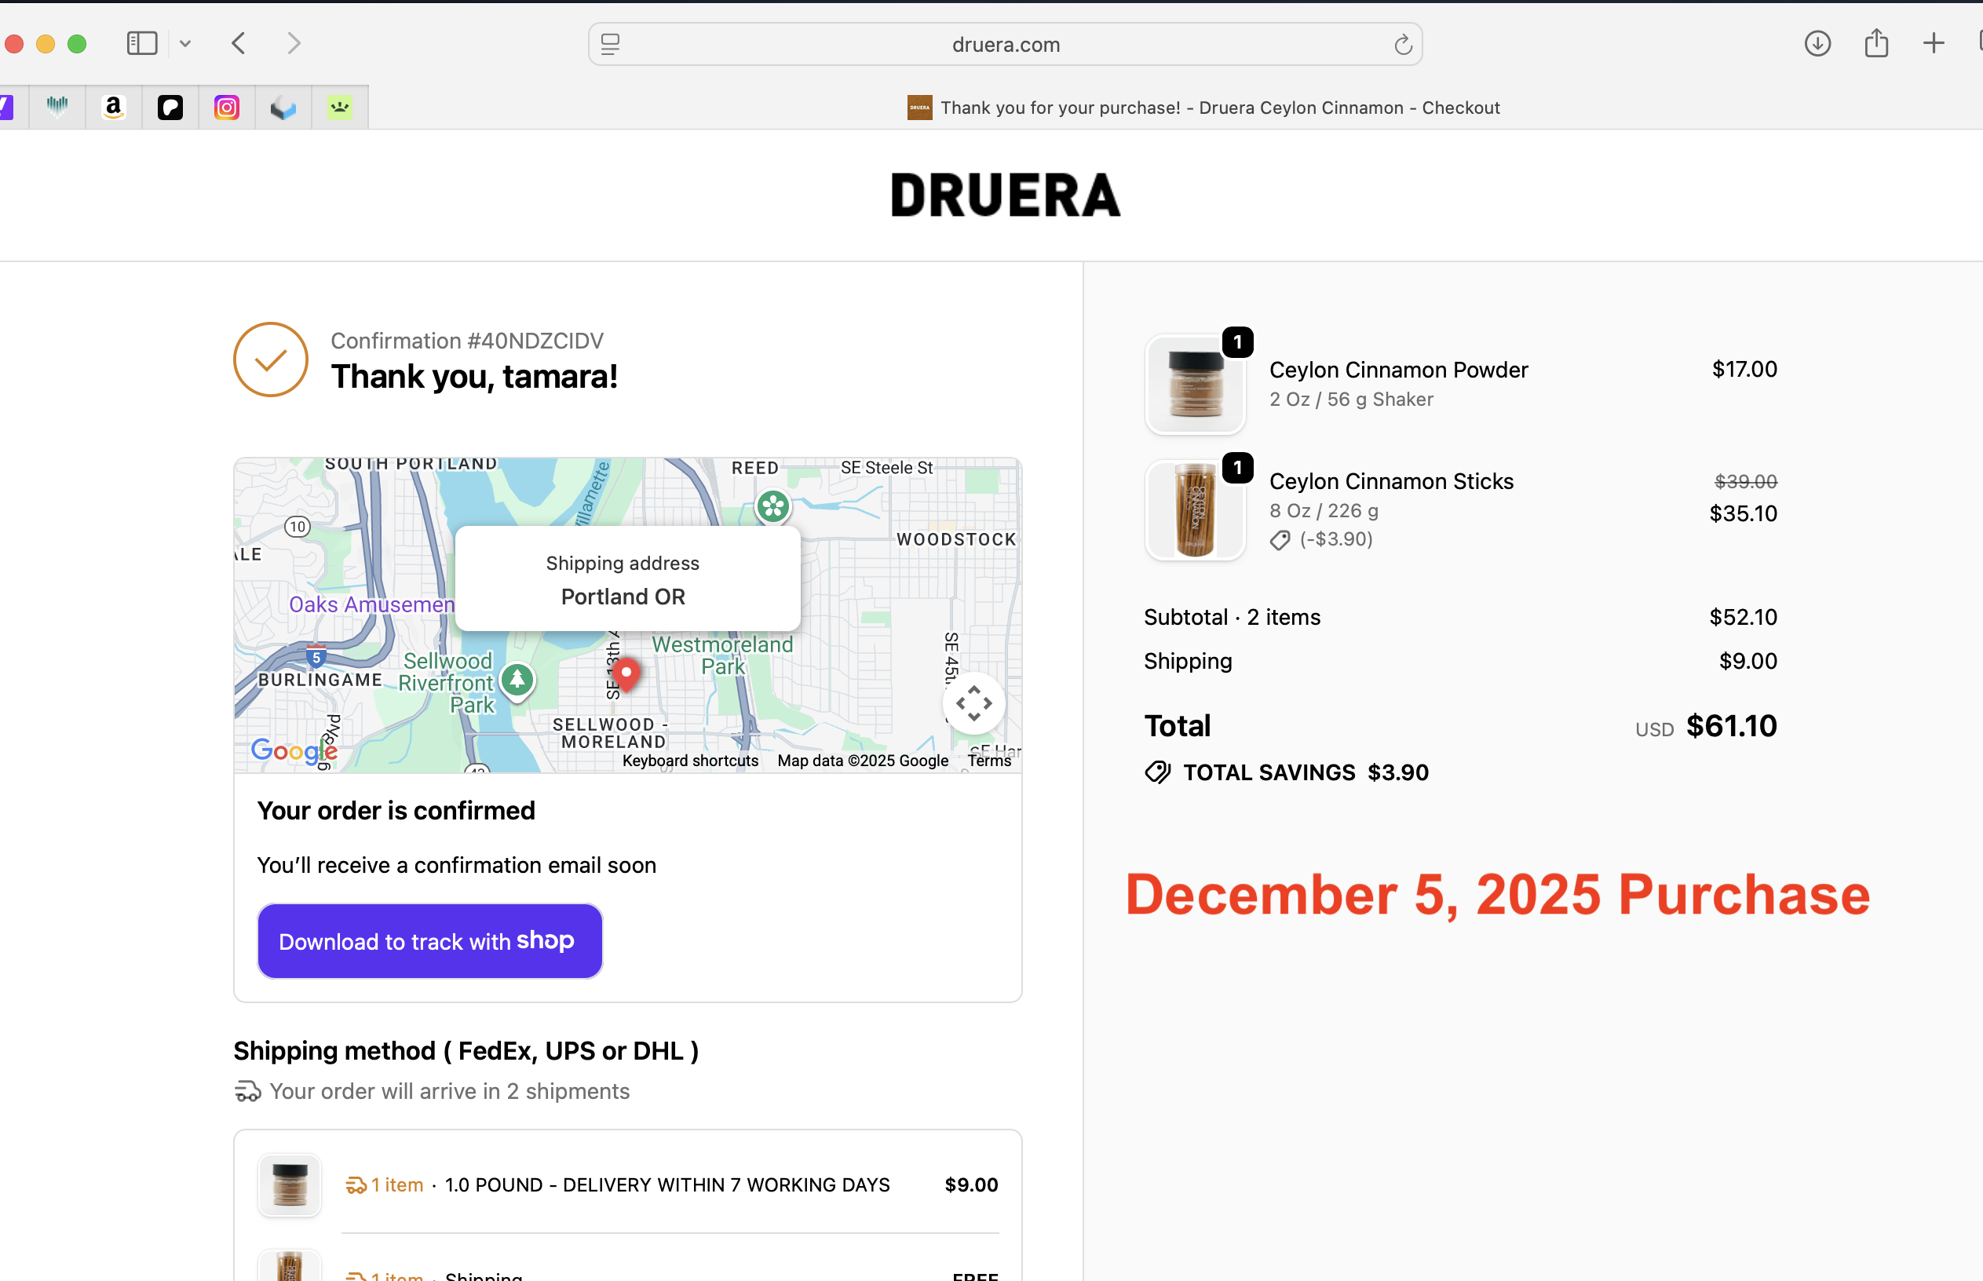This screenshot has height=1281, width=1983.
Task: Click the druera.com address bar
Action: click(1005, 45)
